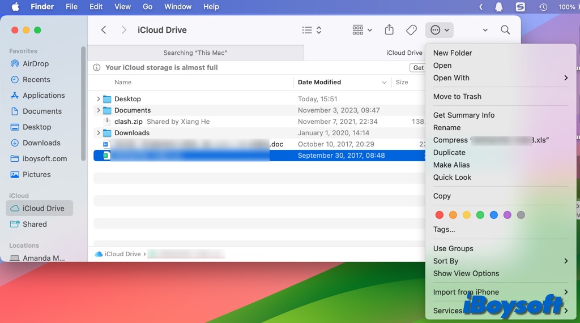Select Applications in the sidebar
This screenshot has width=580, height=323.
coord(44,96)
